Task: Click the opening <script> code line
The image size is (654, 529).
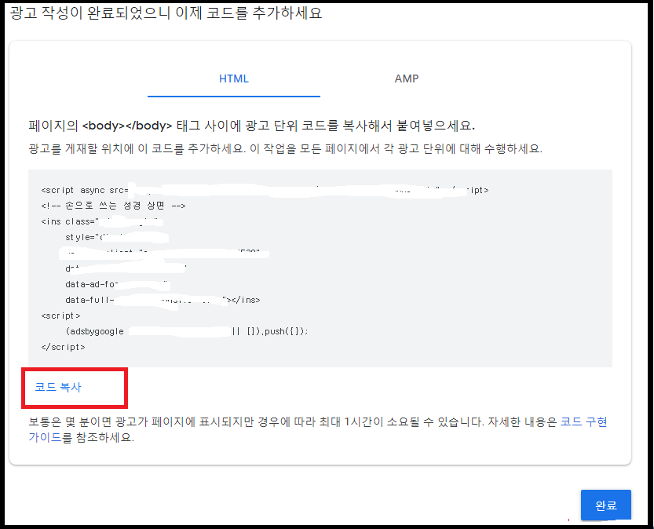Action: pos(60,316)
